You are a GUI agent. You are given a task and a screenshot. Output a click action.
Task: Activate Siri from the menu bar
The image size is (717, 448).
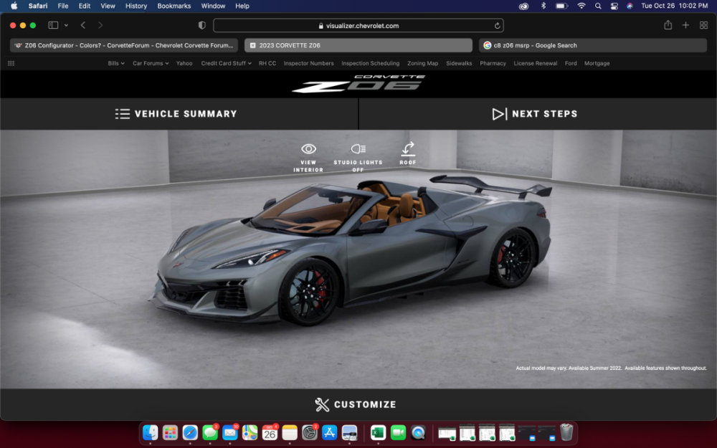[630, 6]
